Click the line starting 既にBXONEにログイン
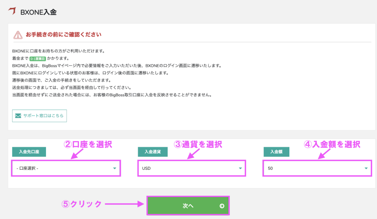 click(x=91, y=73)
